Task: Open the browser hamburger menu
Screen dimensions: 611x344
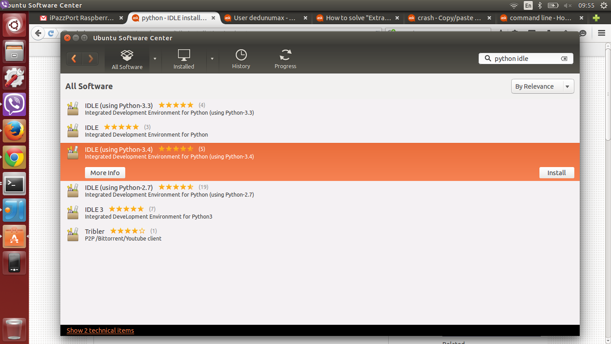Action: coord(601,33)
